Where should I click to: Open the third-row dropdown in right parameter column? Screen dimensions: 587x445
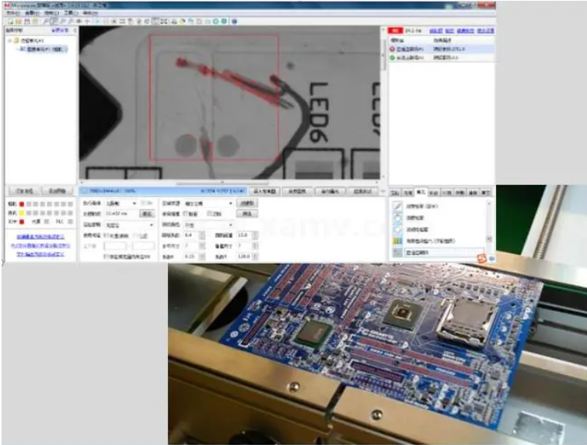point(208,224)
